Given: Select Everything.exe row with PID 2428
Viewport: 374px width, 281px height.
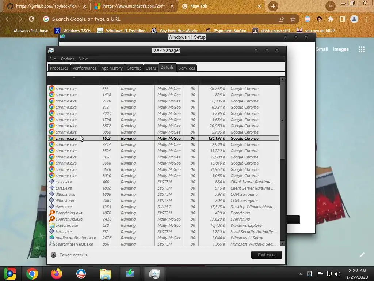Looking at the screenshot, I should click(164, 219).
